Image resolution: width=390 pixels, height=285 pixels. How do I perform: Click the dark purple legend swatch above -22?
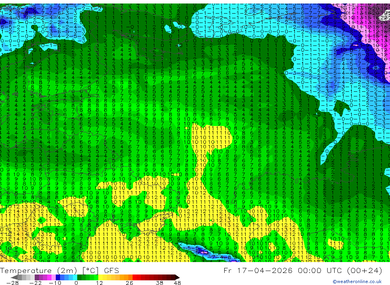click(x=37, y=278)
